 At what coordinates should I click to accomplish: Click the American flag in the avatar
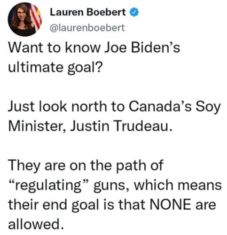click(x=36, y=17)
